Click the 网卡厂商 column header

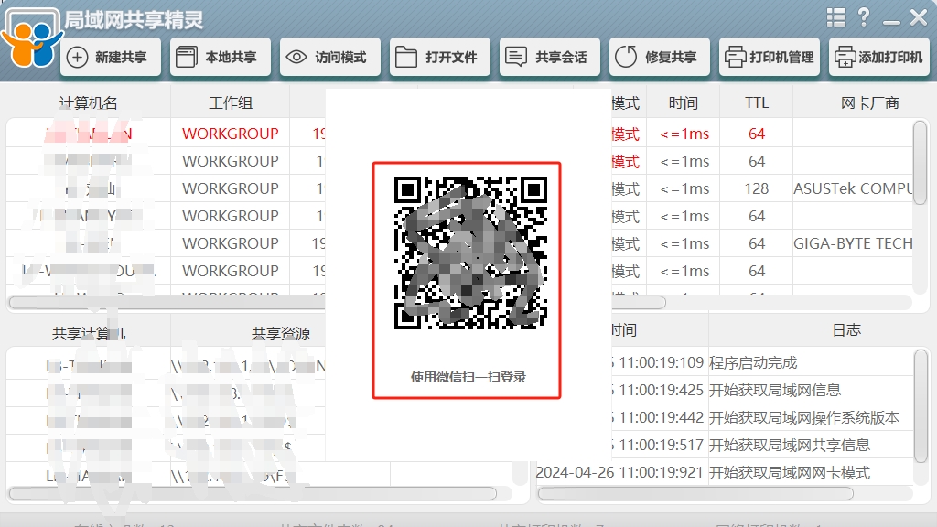[x=870, y=102]
